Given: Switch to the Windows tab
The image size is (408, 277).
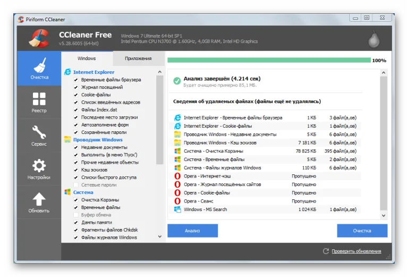Looking at the screenshot, I should point(87,58).
